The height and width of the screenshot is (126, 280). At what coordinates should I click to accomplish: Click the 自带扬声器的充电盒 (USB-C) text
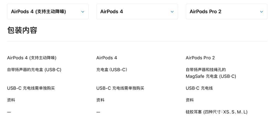pyautogui.click(x=34, y=70)
